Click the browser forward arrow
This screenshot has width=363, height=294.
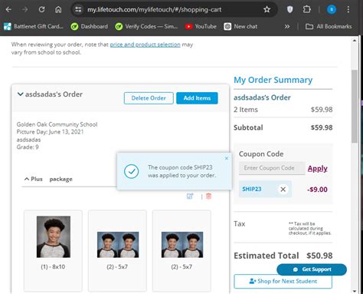[x=25, y=10]
